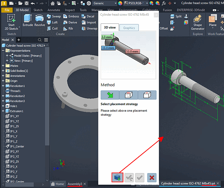Click the Home icon in quick access toolbar

pos(53,3)
